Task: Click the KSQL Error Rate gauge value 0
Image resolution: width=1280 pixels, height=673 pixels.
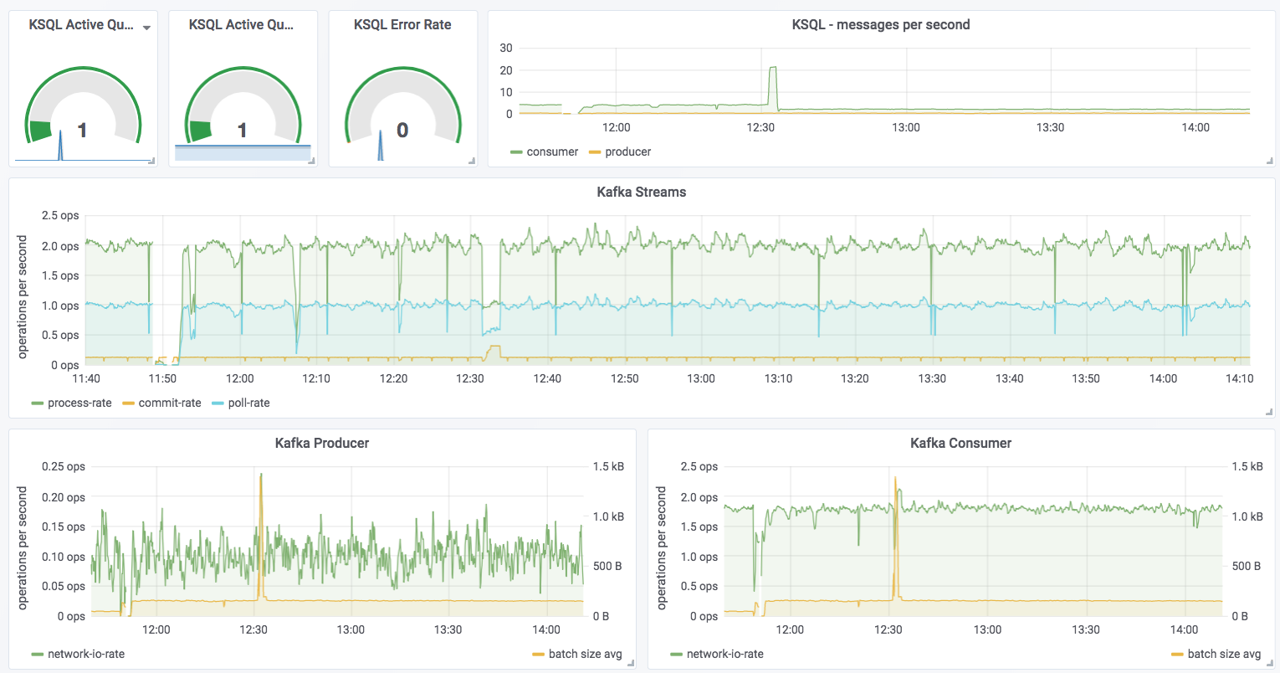Action: [402, 131]
